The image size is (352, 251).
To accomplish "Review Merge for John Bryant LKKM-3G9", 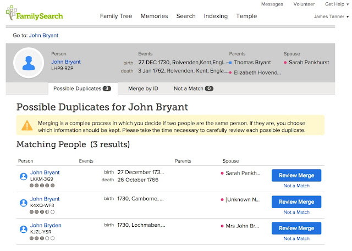I will click(x=296, y=175).
